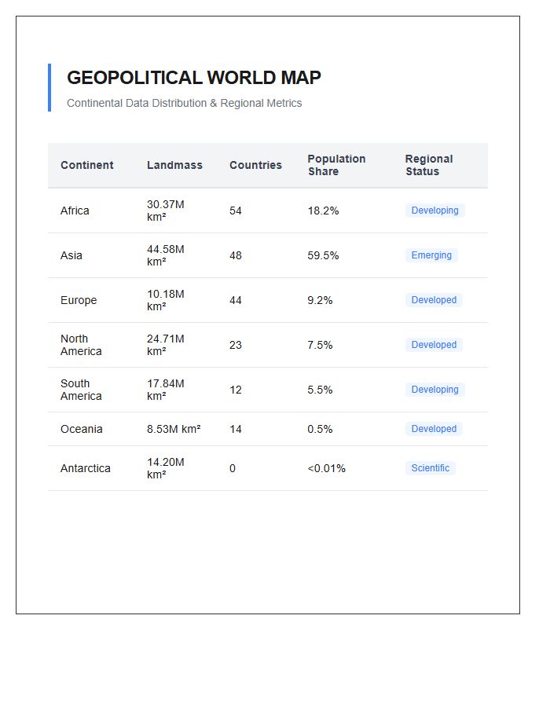Click the Continent column header
This screenshot has width=550, height=707.
point(87,165)
